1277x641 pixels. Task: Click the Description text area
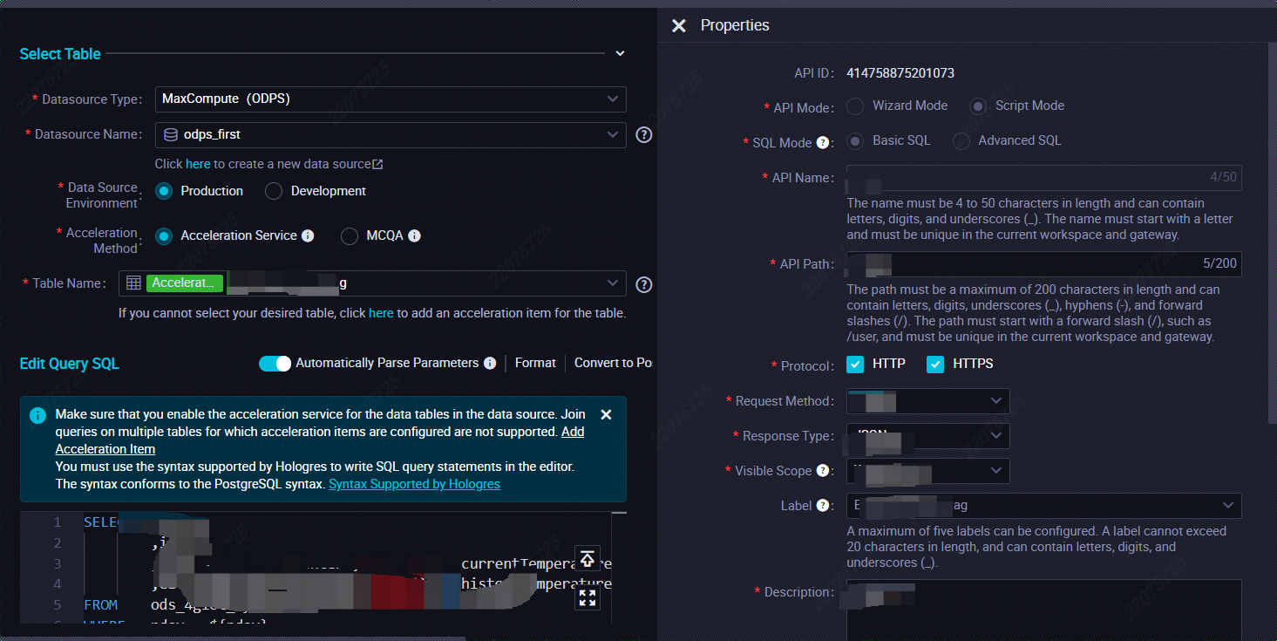click(x=1044, y=610)
